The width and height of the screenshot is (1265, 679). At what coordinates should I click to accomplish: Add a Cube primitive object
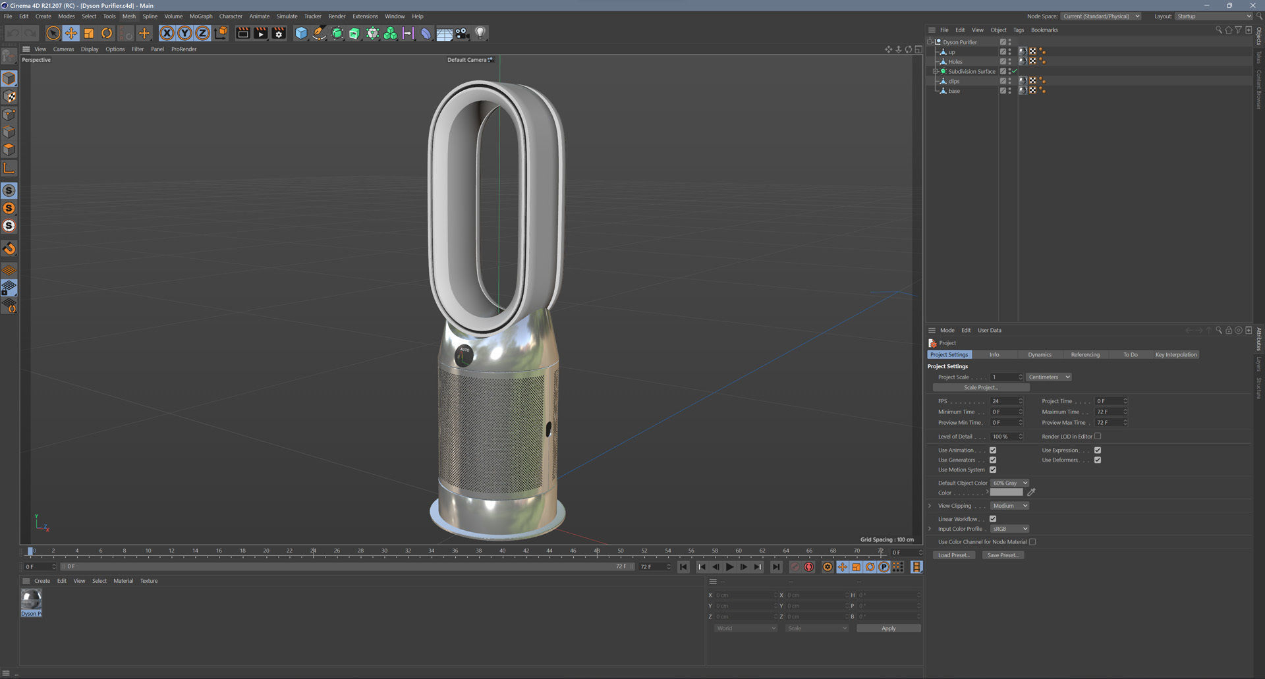tap(301, 33)
